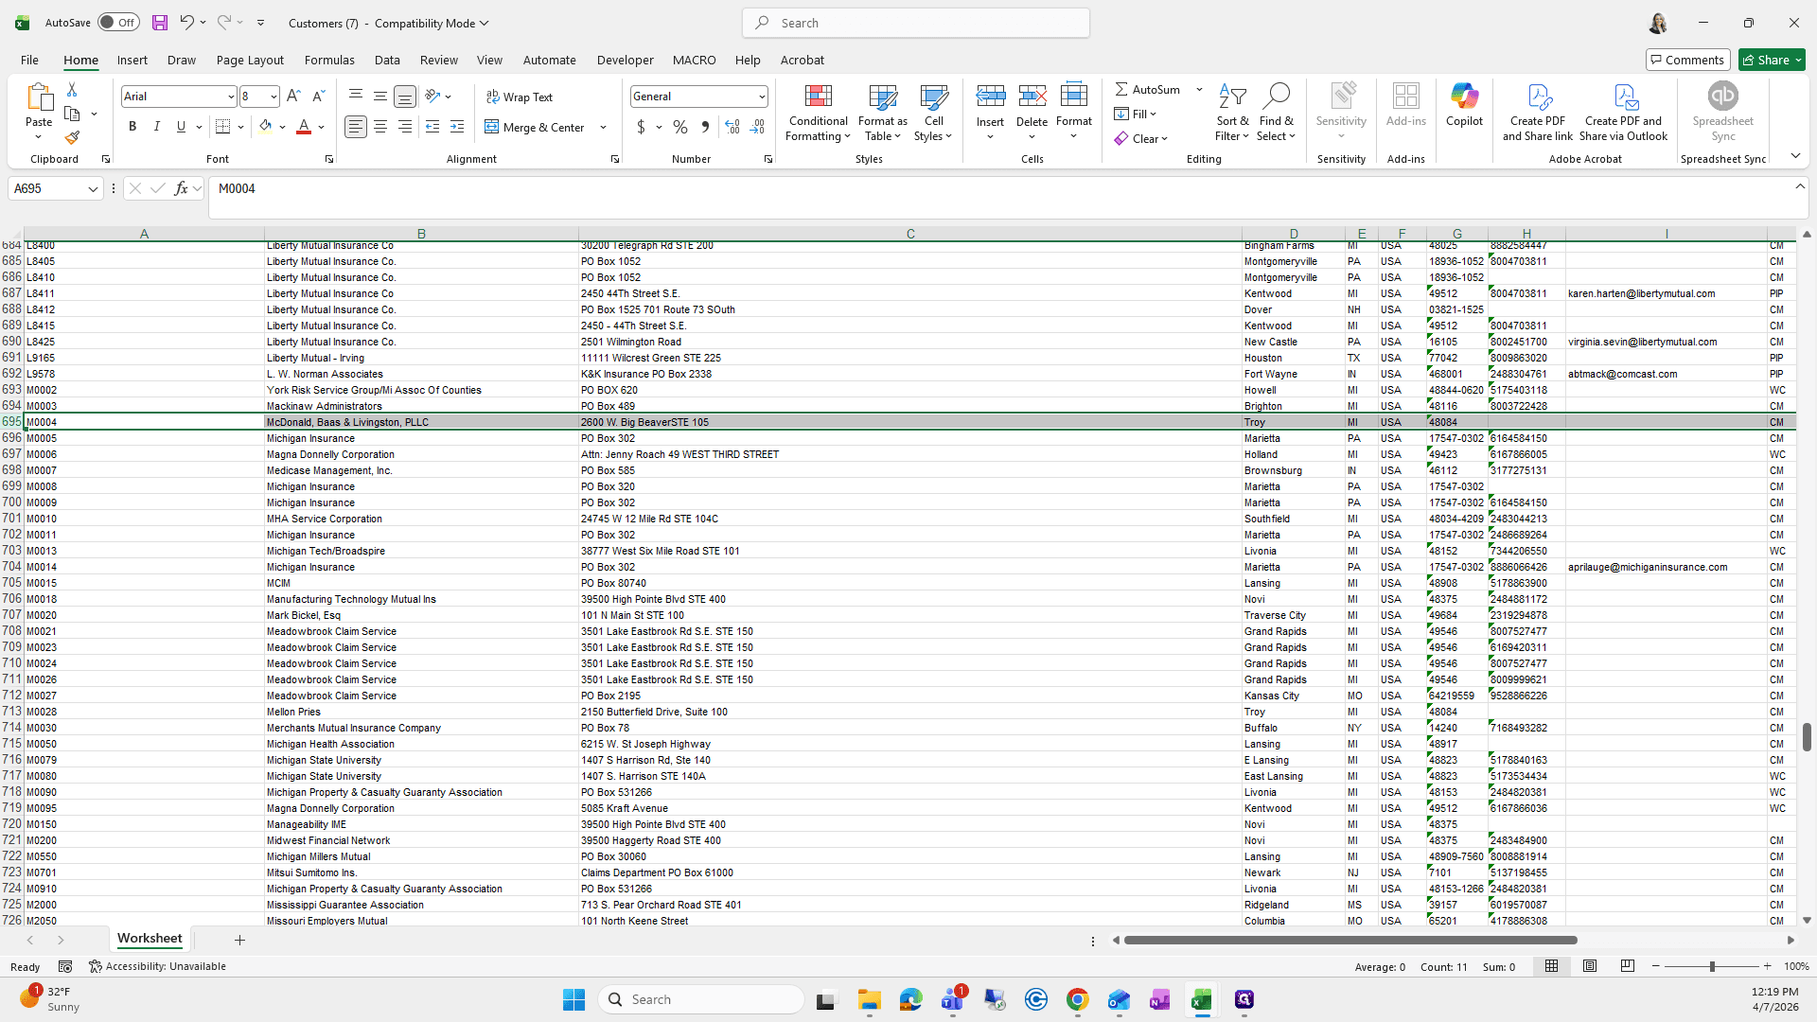Open the File menu
Image resolution: width=1817 pixels, height=1022 pixels.
[x=29, y=60]
